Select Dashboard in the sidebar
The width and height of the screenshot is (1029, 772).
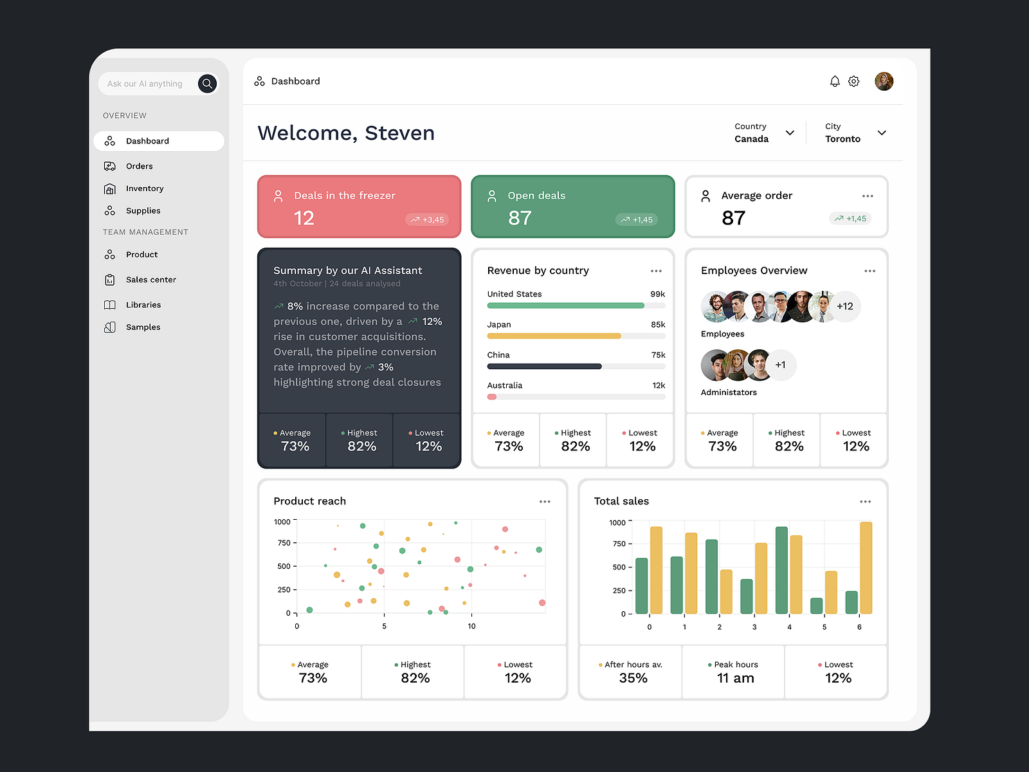pos(147,141)
